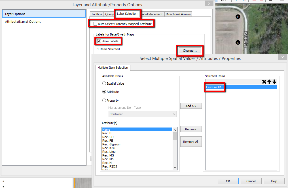Open the Label Placement tab
The width and height of the screenshot is (288, 188).
click(x=152, y=14)
